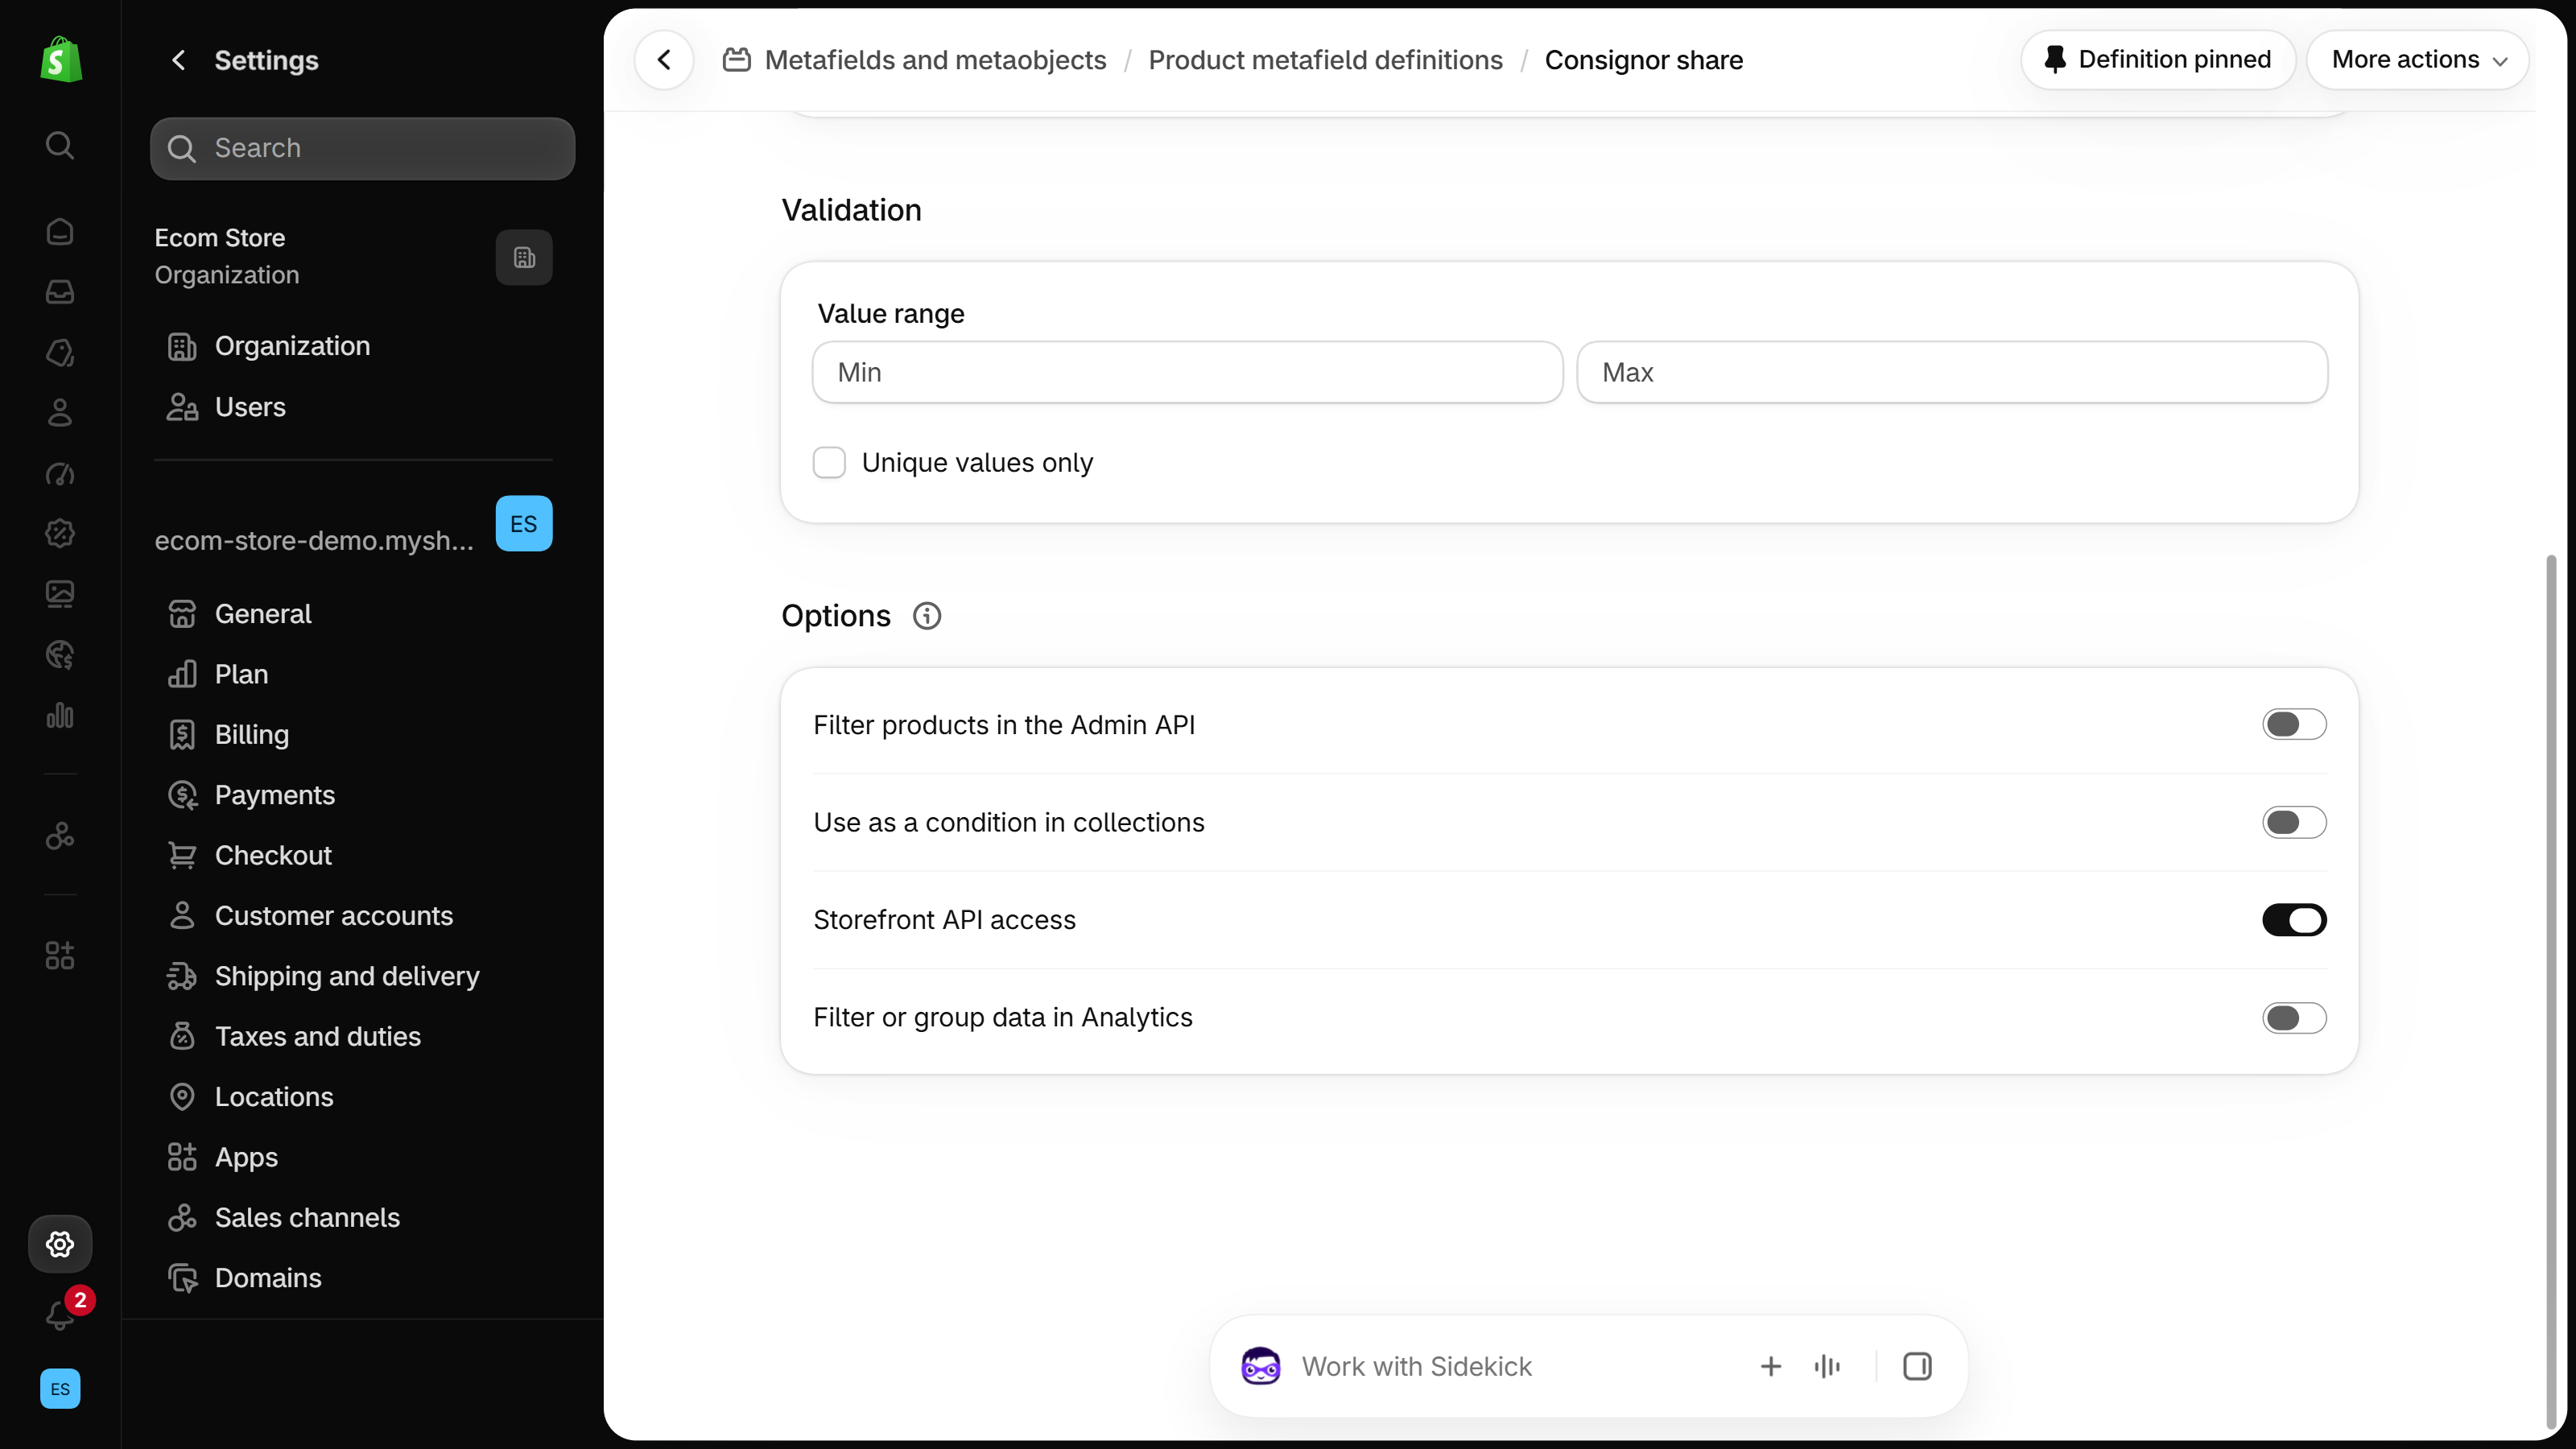This screenshot has height=1449, width=2576.
Task: Click the Shopify logo icon
Action: coord(60,60)
